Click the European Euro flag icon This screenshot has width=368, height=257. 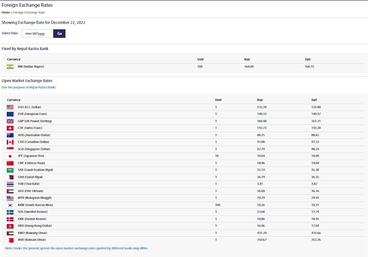pyautogui.click(x=10, y=114)
